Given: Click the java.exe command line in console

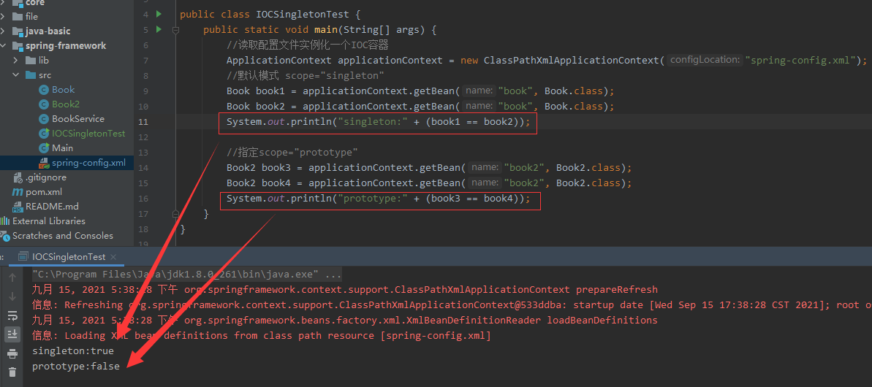Looking at the screenshot, I should coord(187,275).
